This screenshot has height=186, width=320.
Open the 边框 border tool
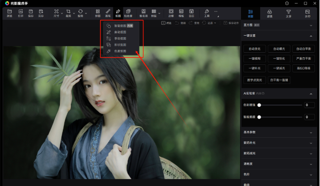[x=171, y=13]
